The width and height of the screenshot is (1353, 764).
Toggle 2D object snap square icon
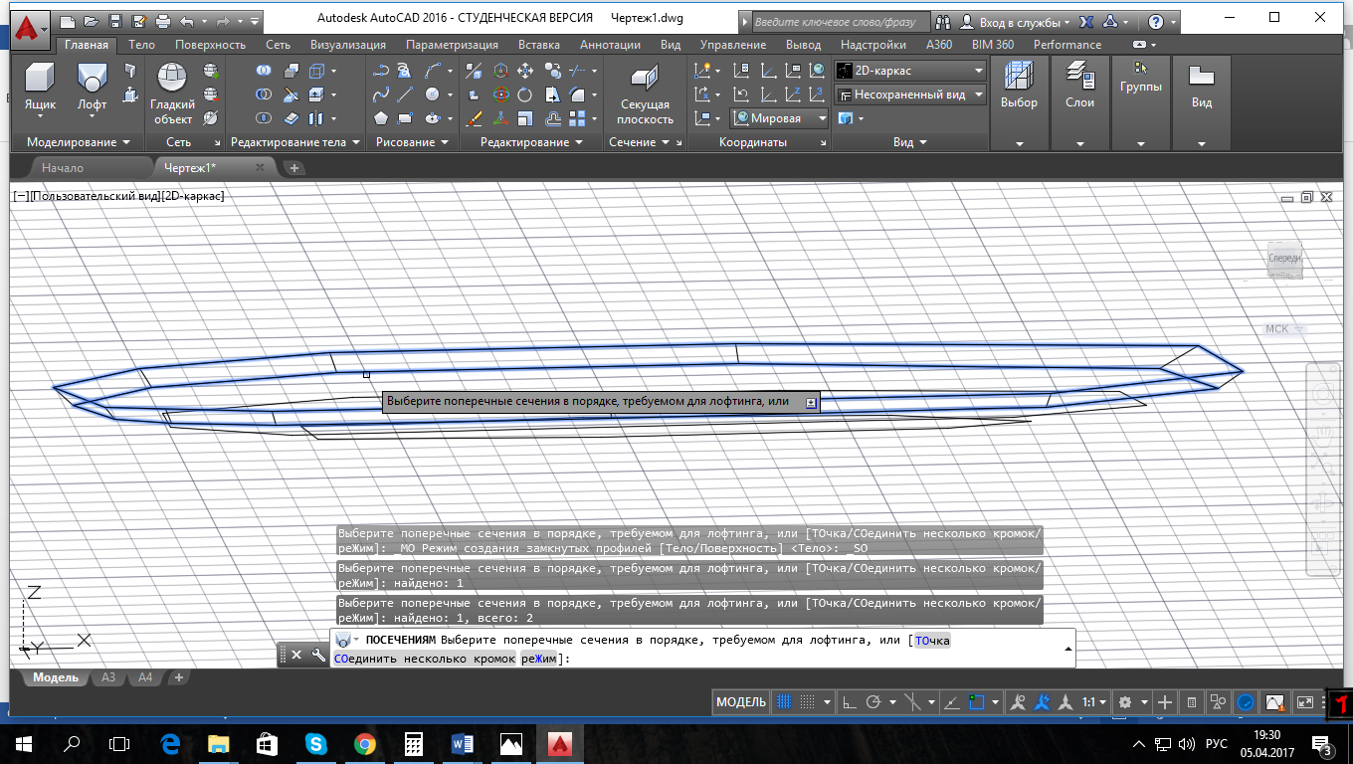pos(977,702)
